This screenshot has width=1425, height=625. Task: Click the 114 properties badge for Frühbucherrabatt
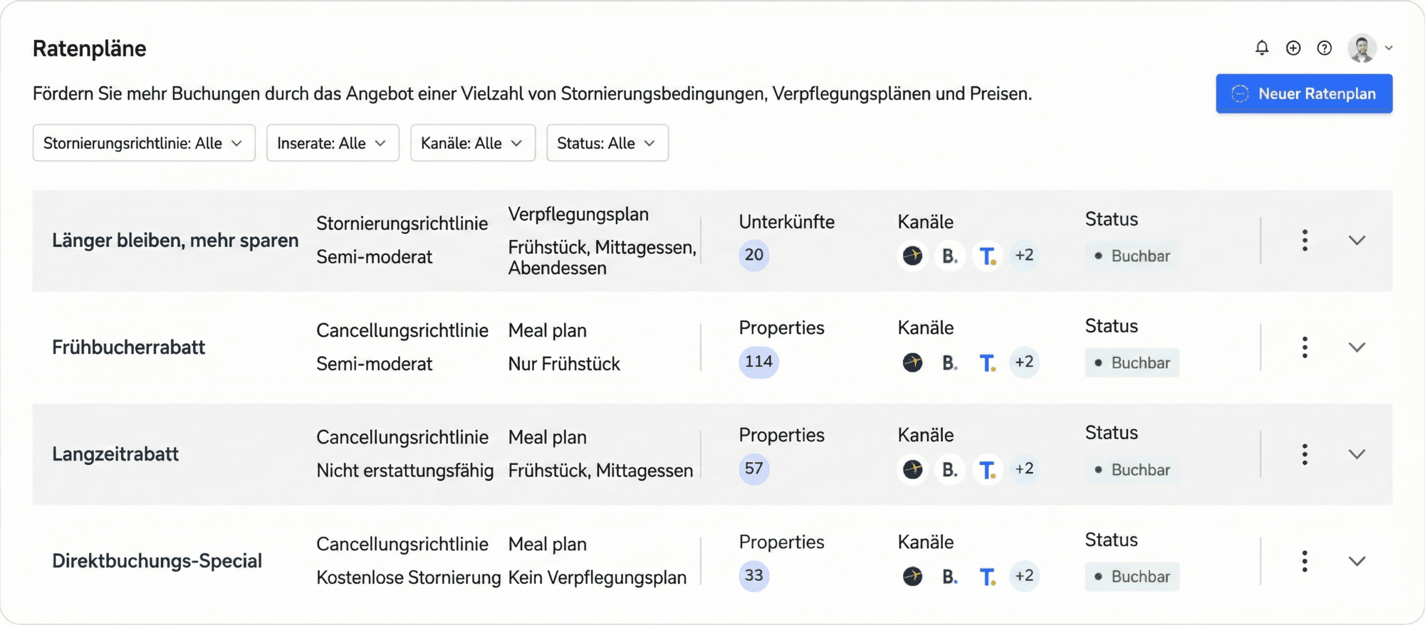tap(759, 362)
